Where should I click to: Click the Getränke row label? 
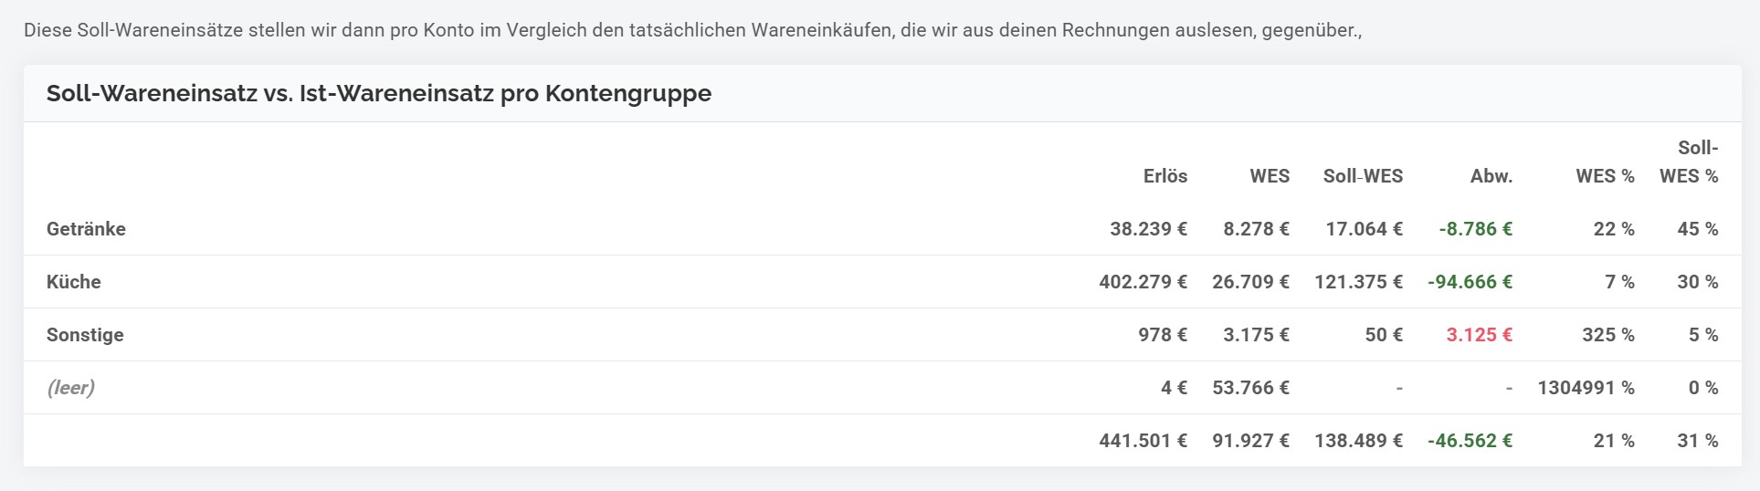86,229
